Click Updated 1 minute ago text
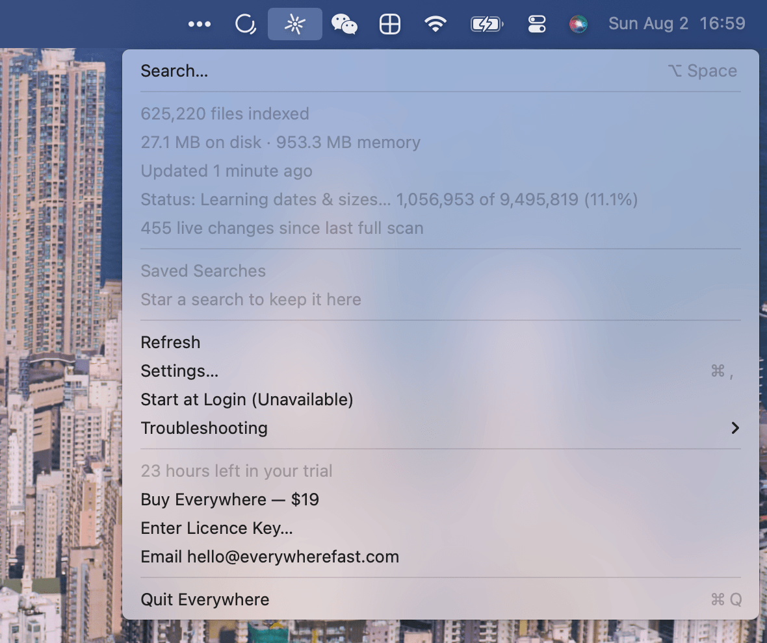Image resolution: width=767 pixels, height=643 pixels. click(x=226, y=171)
